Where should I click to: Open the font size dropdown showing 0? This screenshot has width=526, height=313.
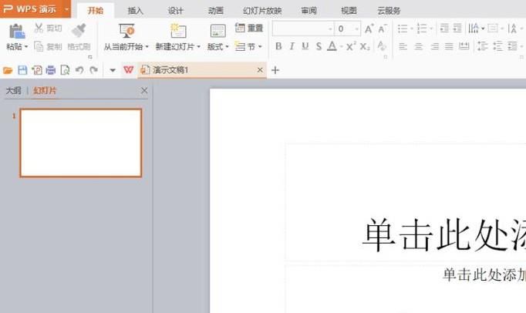(356, 29)
